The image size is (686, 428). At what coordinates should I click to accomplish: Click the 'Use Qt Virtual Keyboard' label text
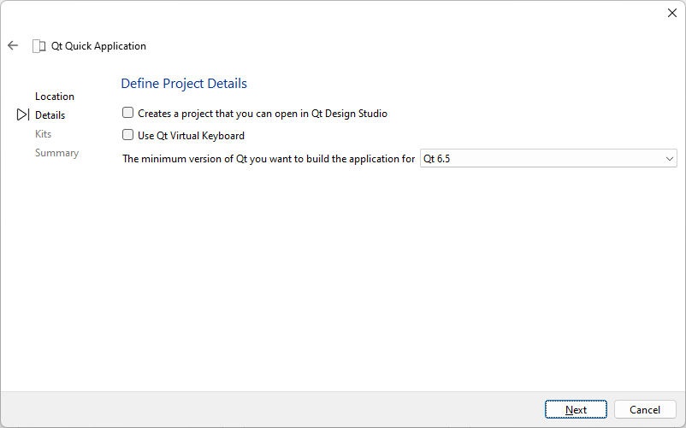pos(191,135)
